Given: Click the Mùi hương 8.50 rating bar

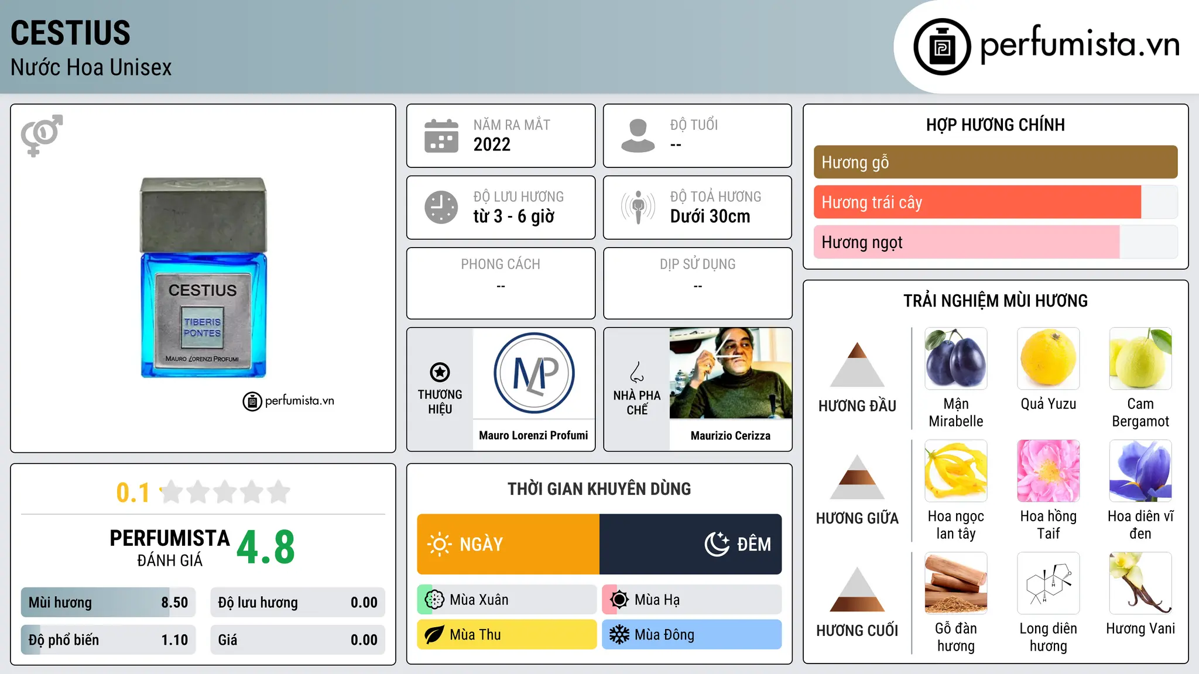Looking at the screenshot, I should pyautogui.click(x=108, y=603).
